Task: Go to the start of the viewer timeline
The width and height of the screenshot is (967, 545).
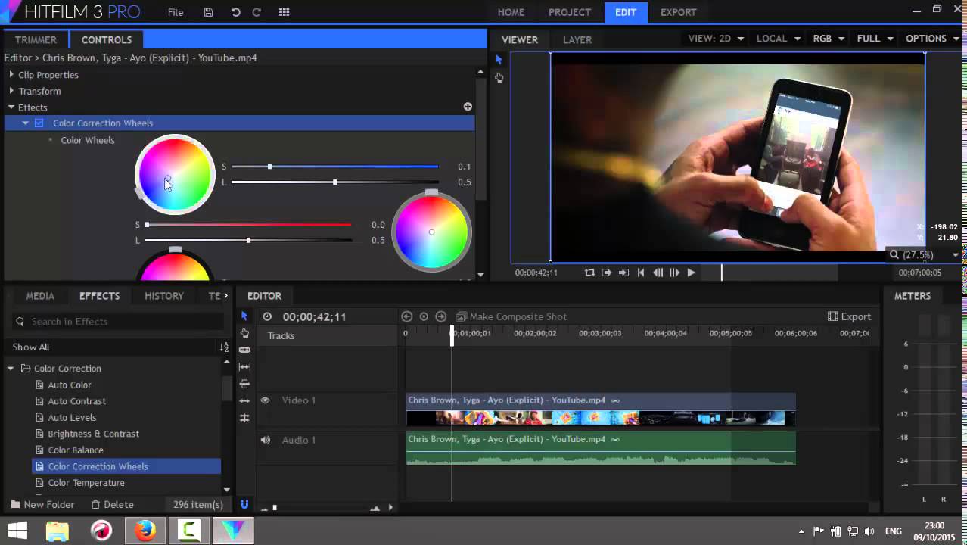Action: [641, 272]
